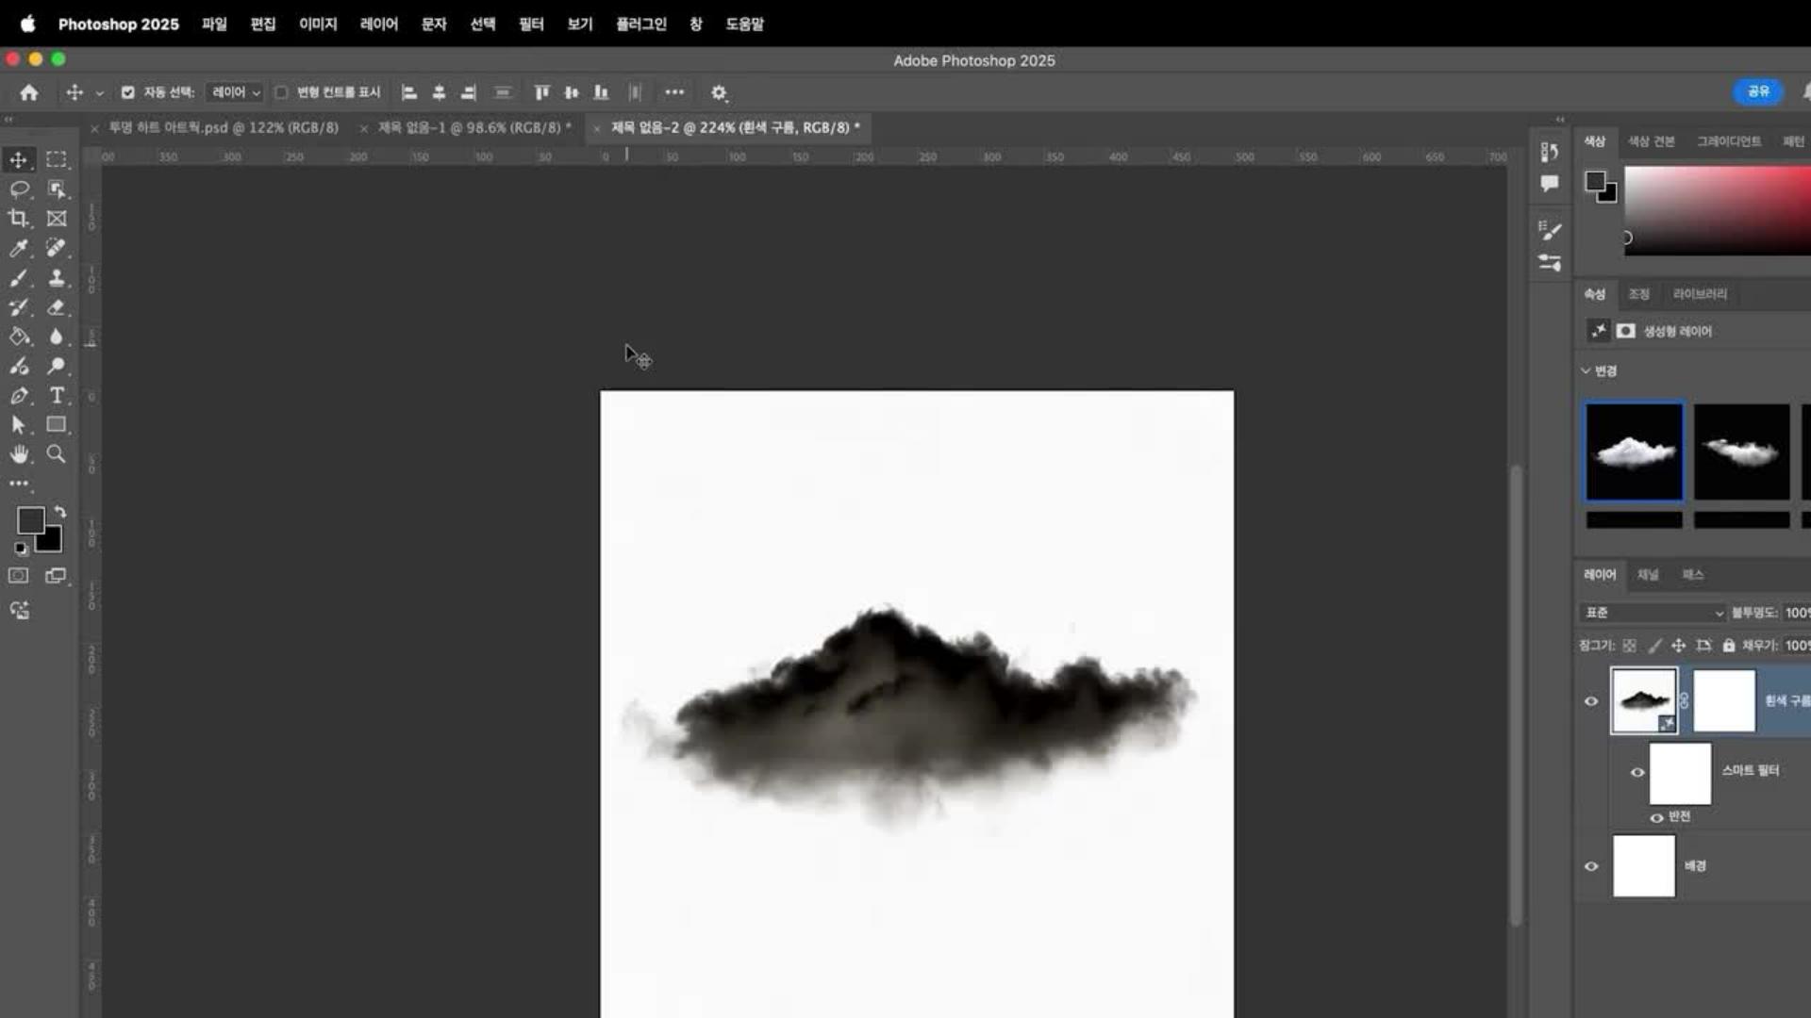Collapse the variations section chevron
Image resolution: width=1811 pixels, height=1018 pixels.
tap(1586, 370)
